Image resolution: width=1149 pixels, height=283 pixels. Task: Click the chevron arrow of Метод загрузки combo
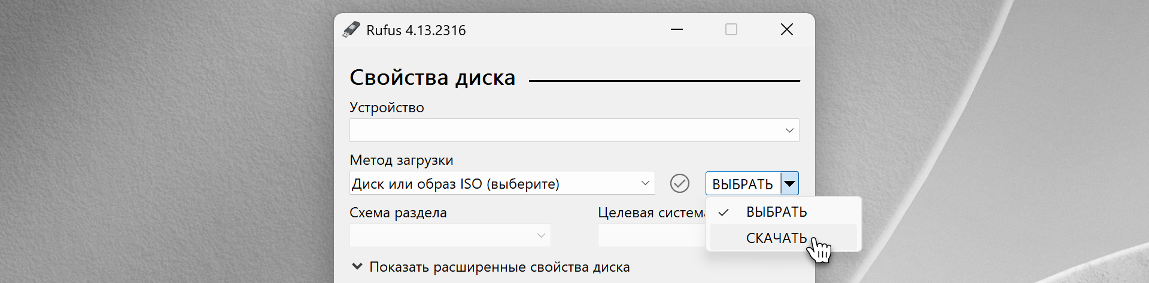[x=645, y=183]
